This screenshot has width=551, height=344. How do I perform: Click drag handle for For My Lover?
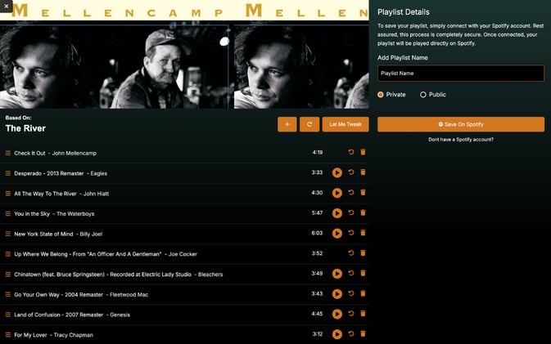(x=7, y=335)
